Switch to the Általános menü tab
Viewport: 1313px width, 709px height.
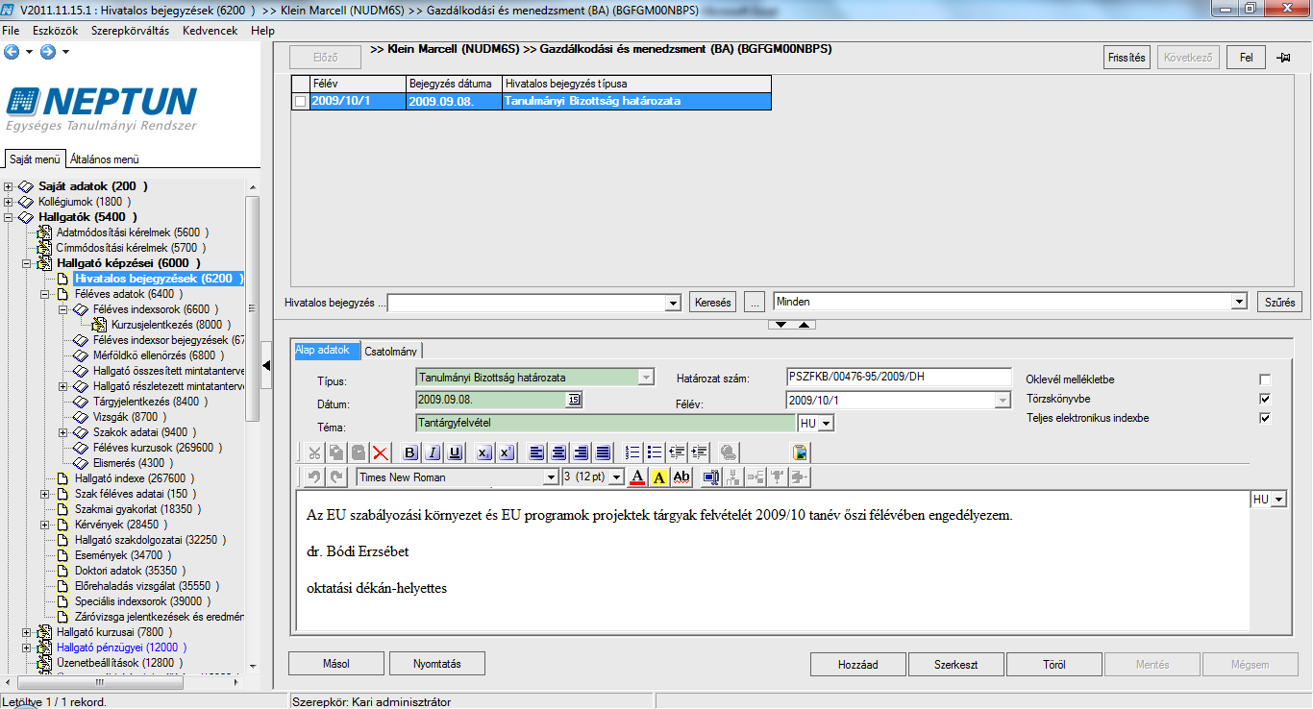click(x=105, y=159)
